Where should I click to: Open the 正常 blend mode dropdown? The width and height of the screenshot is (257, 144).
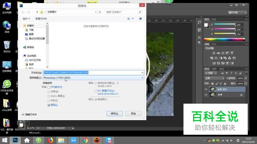pyautogui.click(x=215, y=78)
